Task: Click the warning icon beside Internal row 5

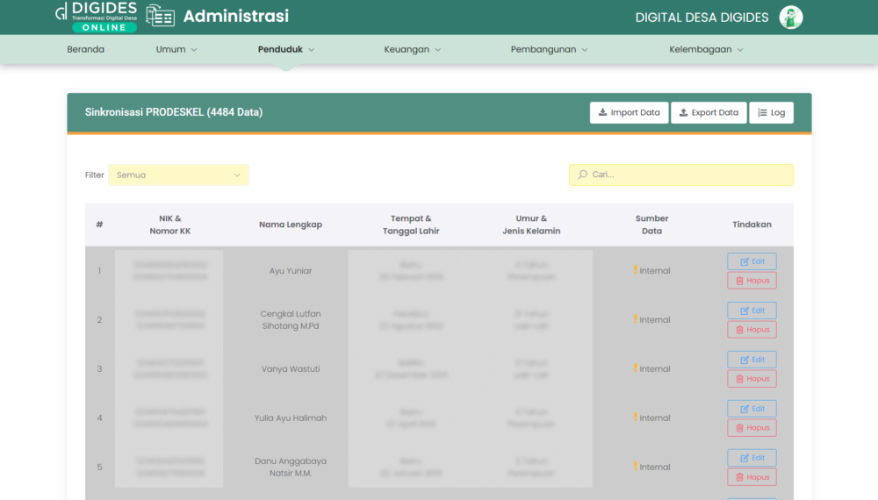Action: 635,467
